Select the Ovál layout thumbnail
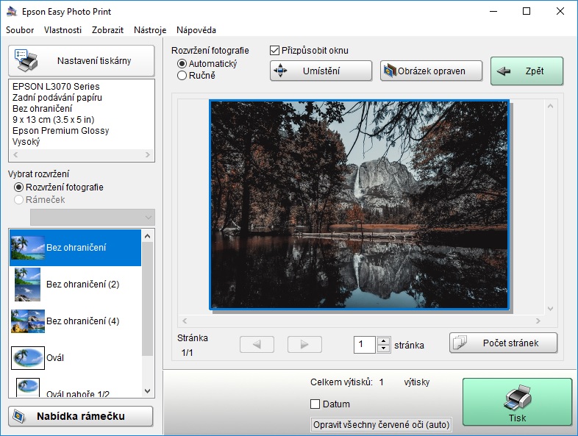Viewport: 578px width, 436px height. tap(28, 357)
